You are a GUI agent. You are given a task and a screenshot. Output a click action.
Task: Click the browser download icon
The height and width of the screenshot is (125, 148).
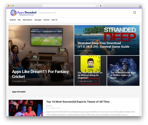click(x=101, y=6)
